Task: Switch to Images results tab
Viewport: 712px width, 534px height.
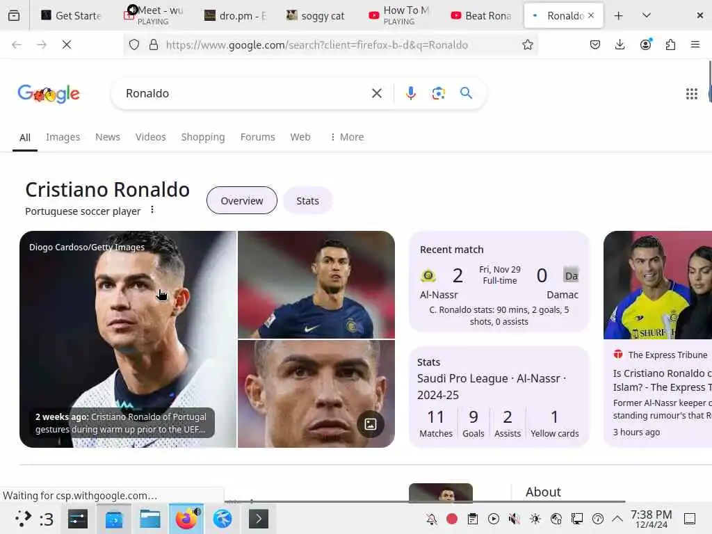Action: click(x=63, y=137)
